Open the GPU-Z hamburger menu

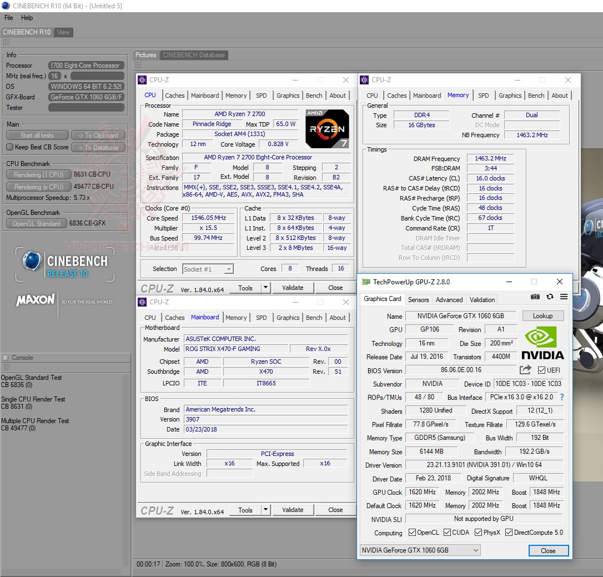pos(564,297)
